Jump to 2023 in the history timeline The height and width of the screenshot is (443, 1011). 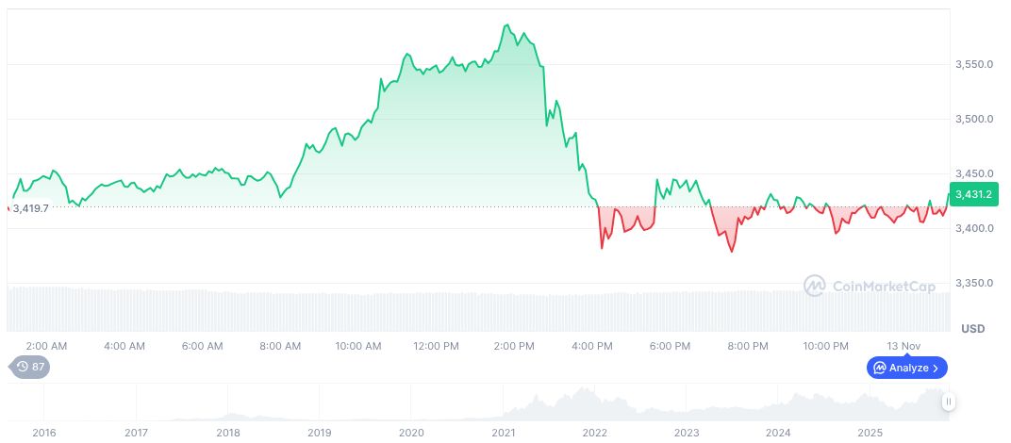click(x=687, y=433)
